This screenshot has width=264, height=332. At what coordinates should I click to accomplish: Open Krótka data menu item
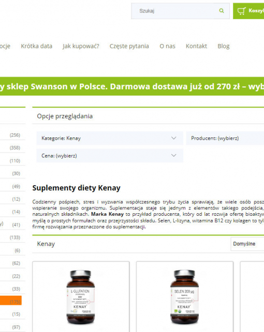[37, 46]
